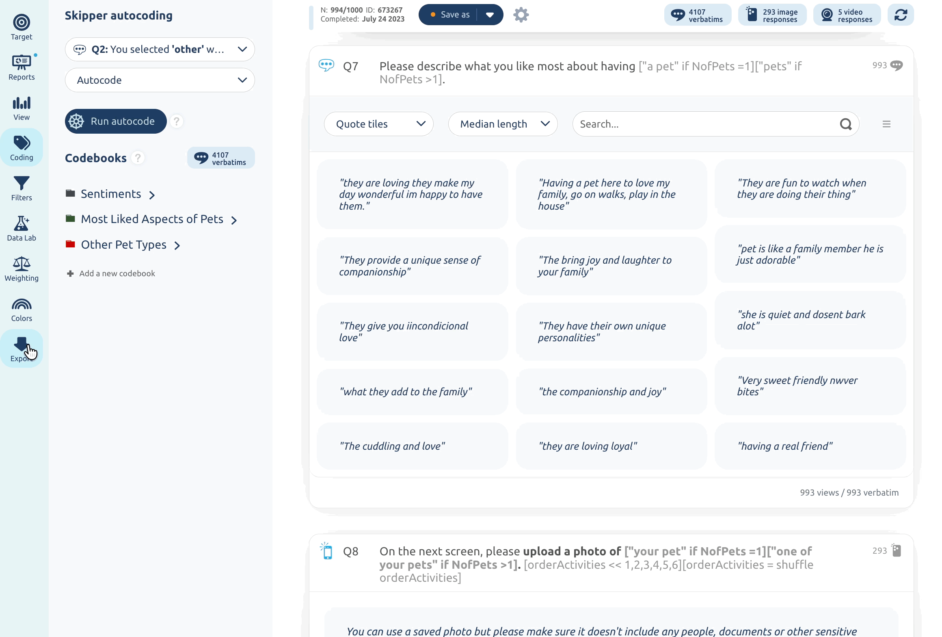
Task: Go to the View bar chart section
Action: pyautogui.click(x=22, y=108)
